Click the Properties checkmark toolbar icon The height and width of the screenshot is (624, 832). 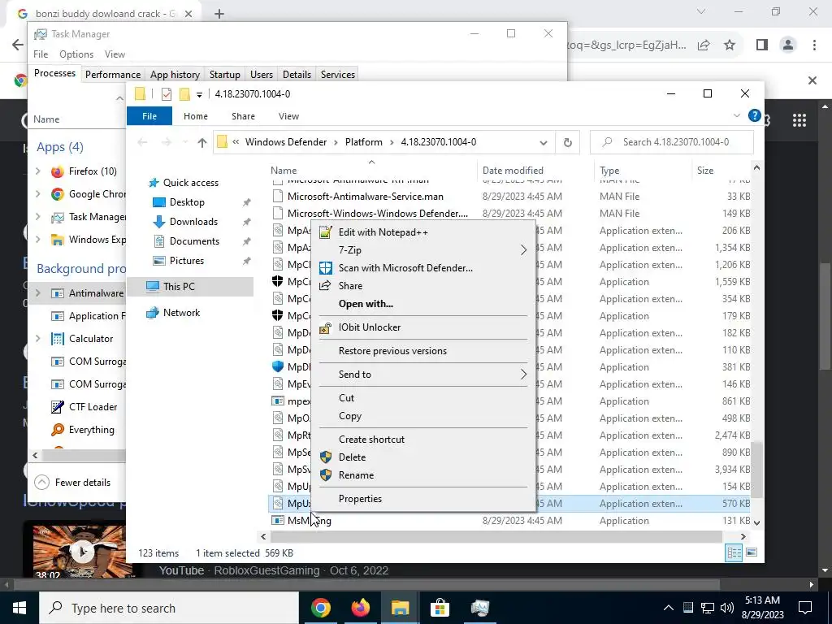click(167, 94)
